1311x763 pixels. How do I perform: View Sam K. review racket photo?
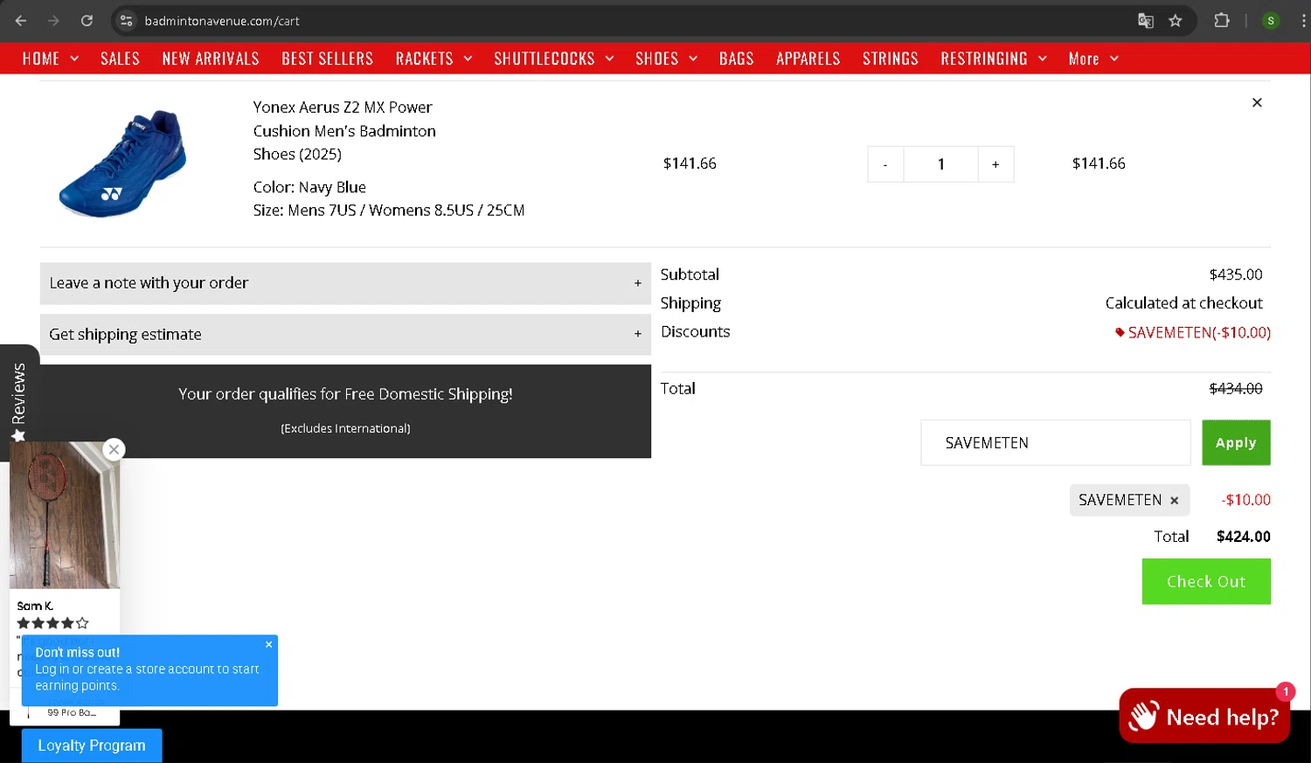65,515
